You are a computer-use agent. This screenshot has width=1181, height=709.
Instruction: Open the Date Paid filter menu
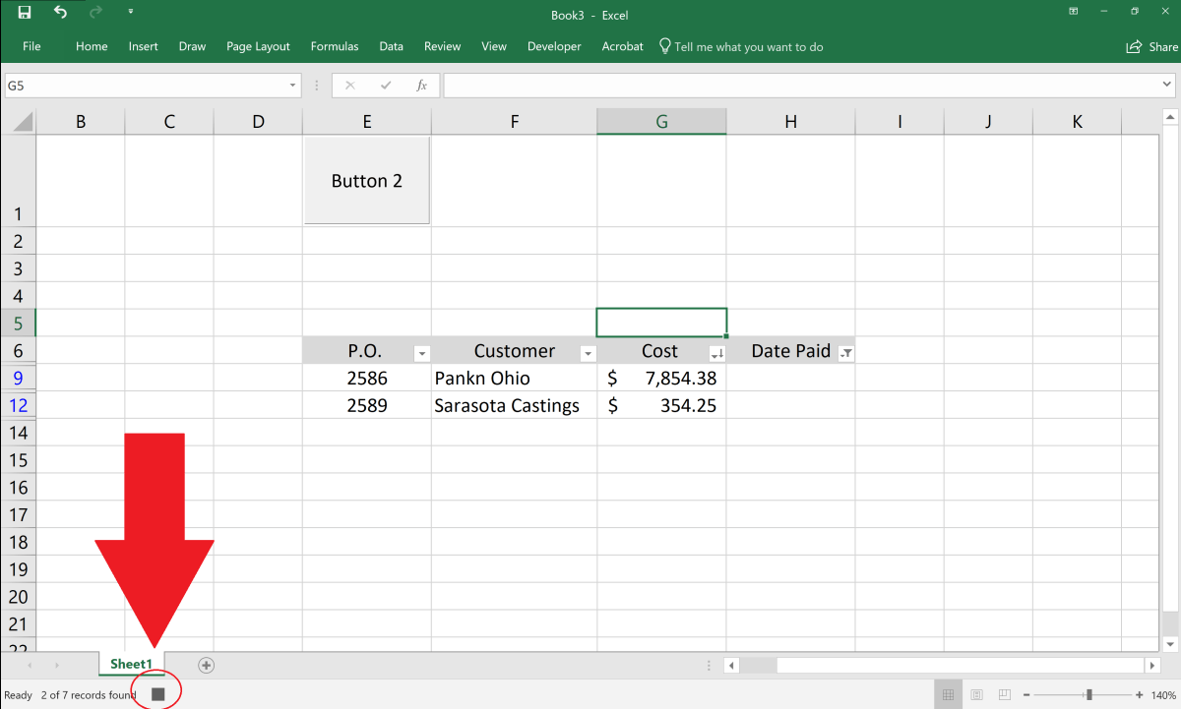(846, 351)
